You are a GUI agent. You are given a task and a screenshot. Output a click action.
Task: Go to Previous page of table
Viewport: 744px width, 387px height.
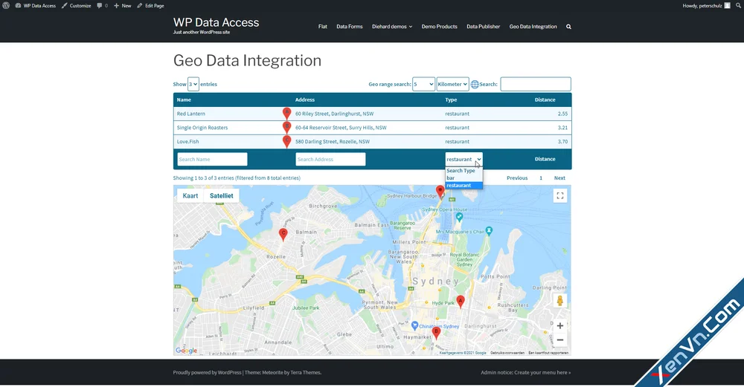517,178
